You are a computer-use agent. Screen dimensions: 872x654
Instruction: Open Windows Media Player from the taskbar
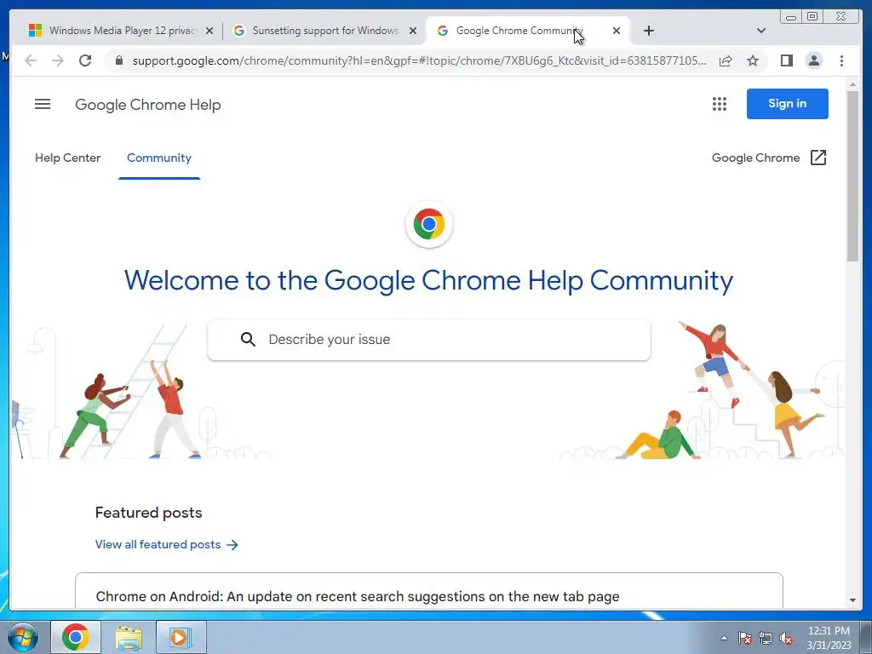coord(181,637)
